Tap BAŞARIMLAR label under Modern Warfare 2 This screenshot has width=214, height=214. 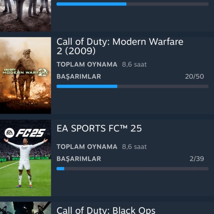[79, 77]
